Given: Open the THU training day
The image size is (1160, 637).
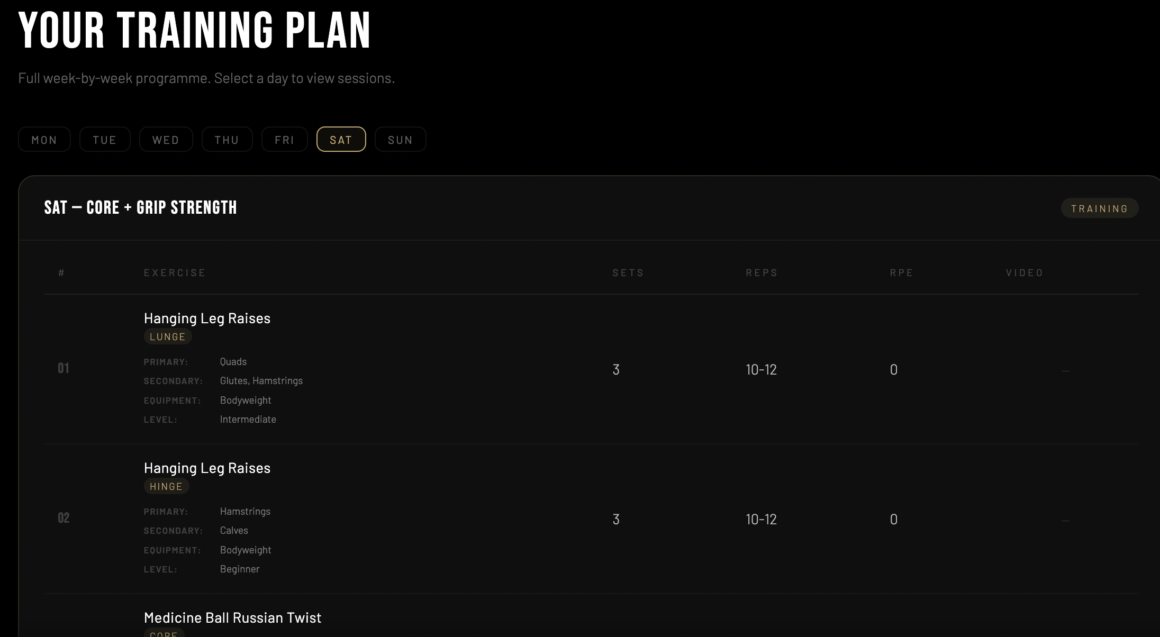Looking at the screenshot, I should 227,139.
